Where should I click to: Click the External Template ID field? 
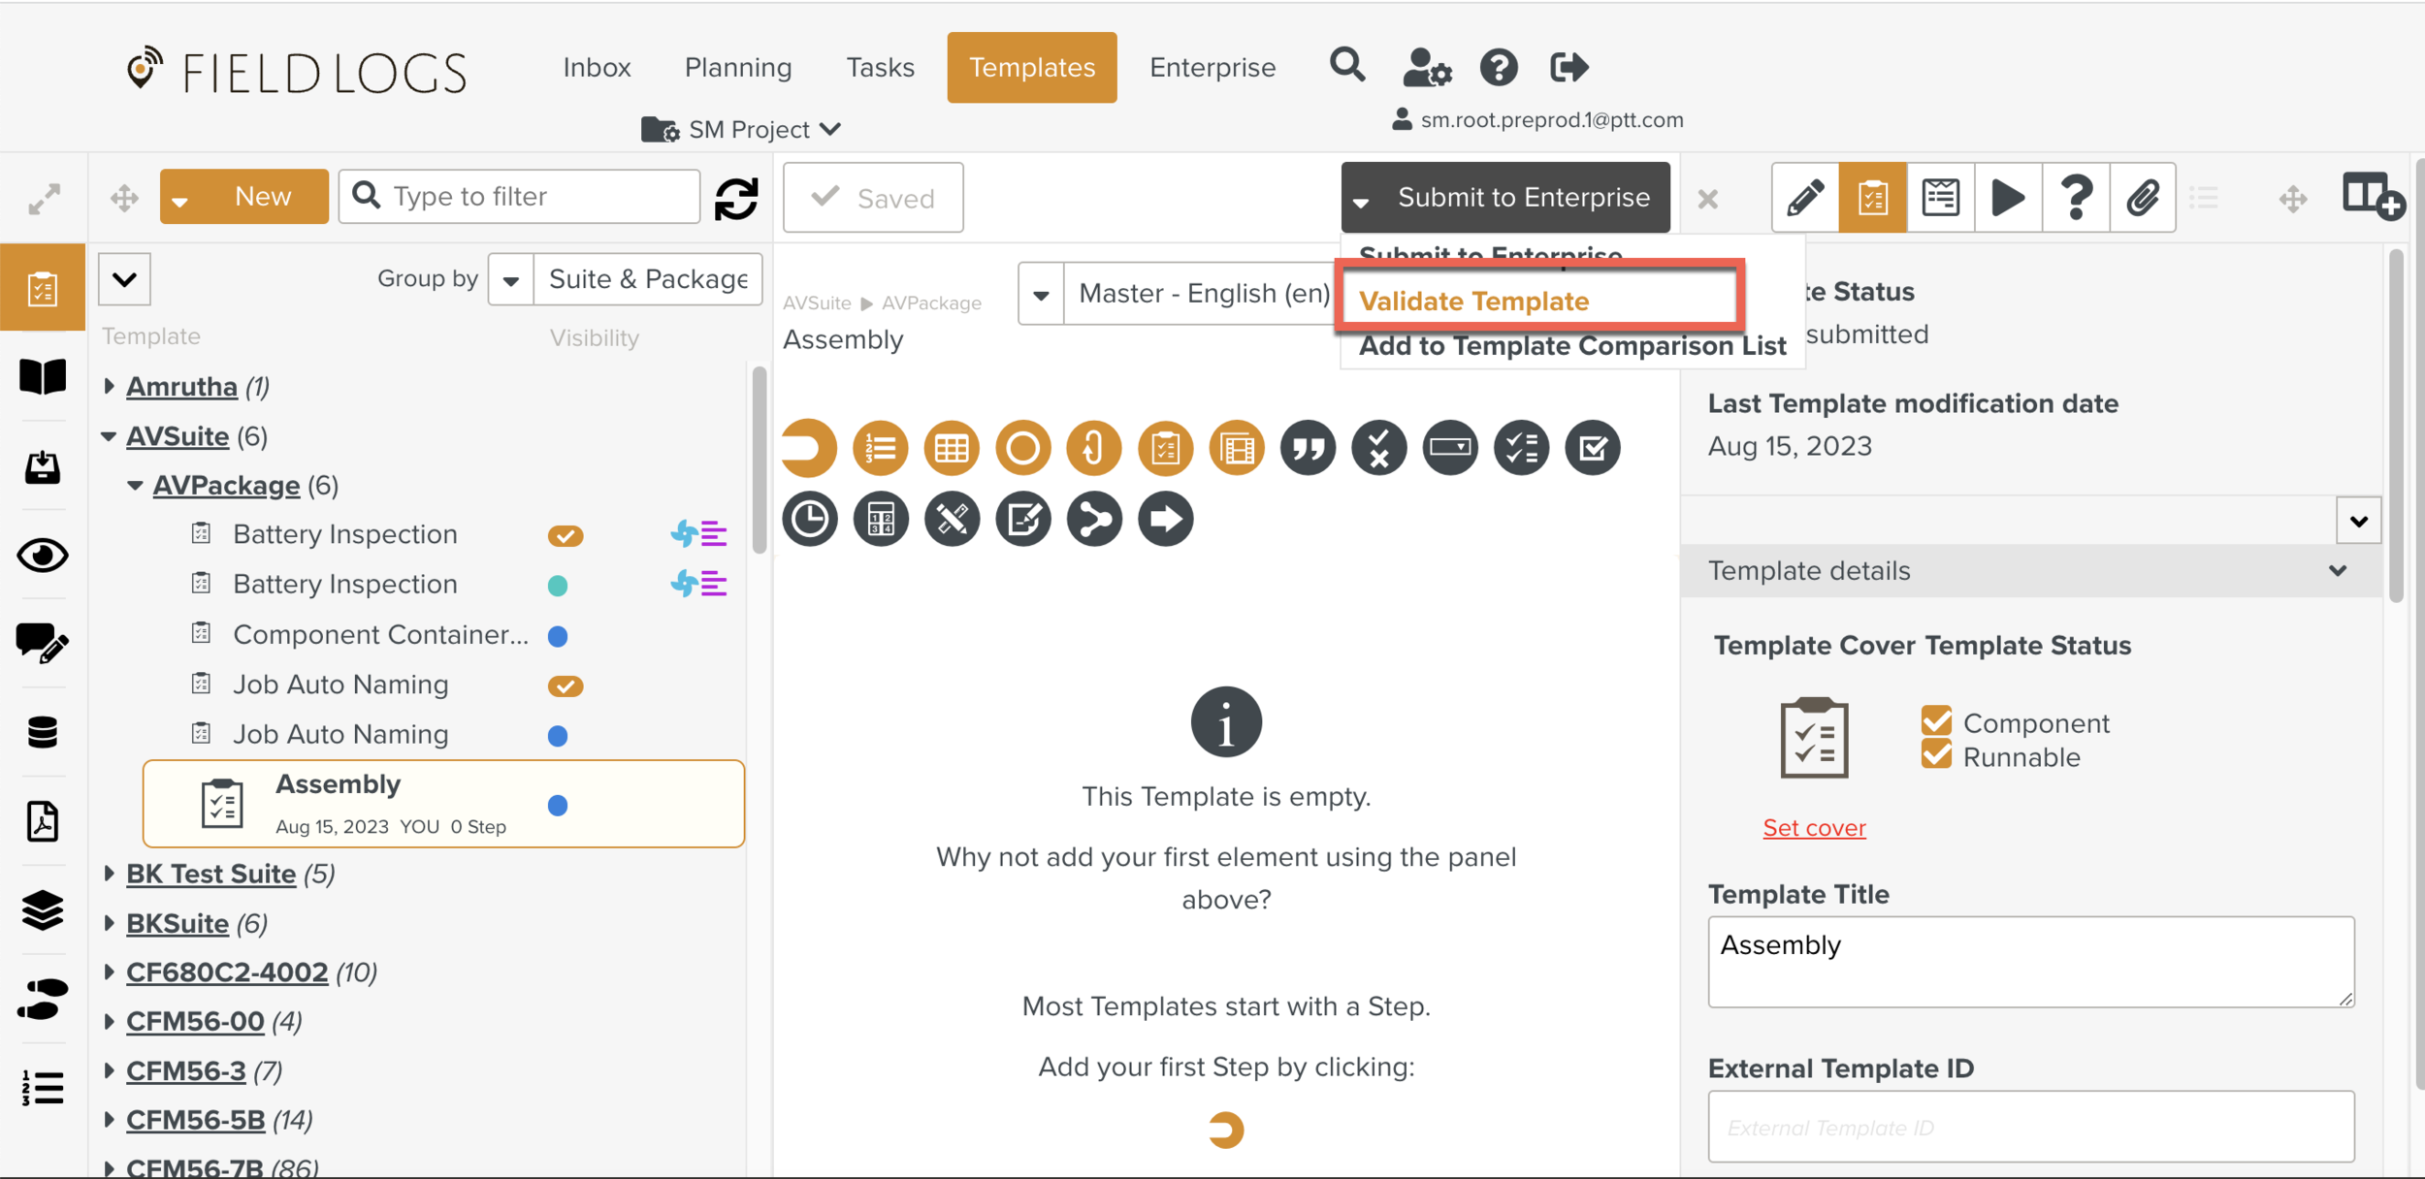pyautogui.click(x=2030, y=1127)
